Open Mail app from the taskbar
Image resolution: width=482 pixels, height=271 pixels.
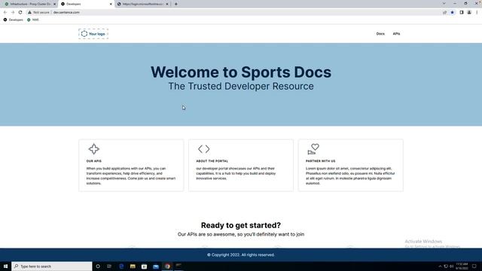click(156, 266)
